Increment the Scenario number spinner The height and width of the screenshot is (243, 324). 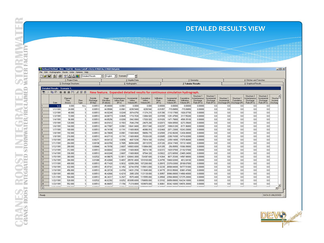click(x=136, y=75)
